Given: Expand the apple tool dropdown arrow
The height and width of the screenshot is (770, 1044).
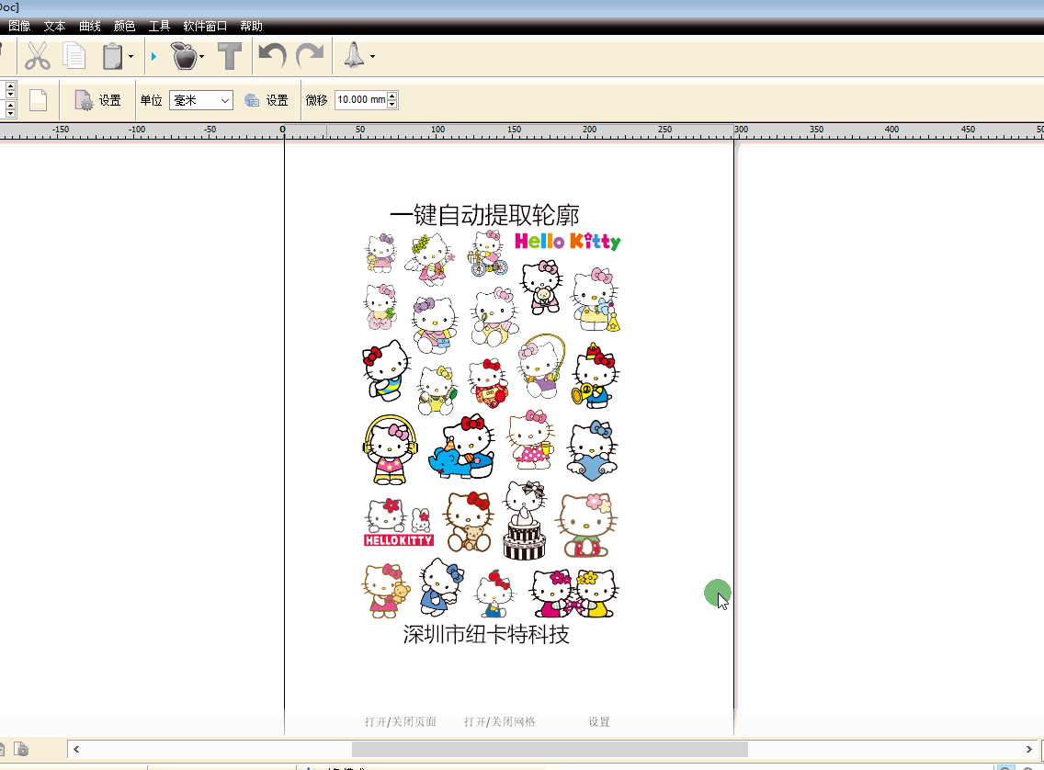Looking at the screenshot, I should tap(202, 57).
